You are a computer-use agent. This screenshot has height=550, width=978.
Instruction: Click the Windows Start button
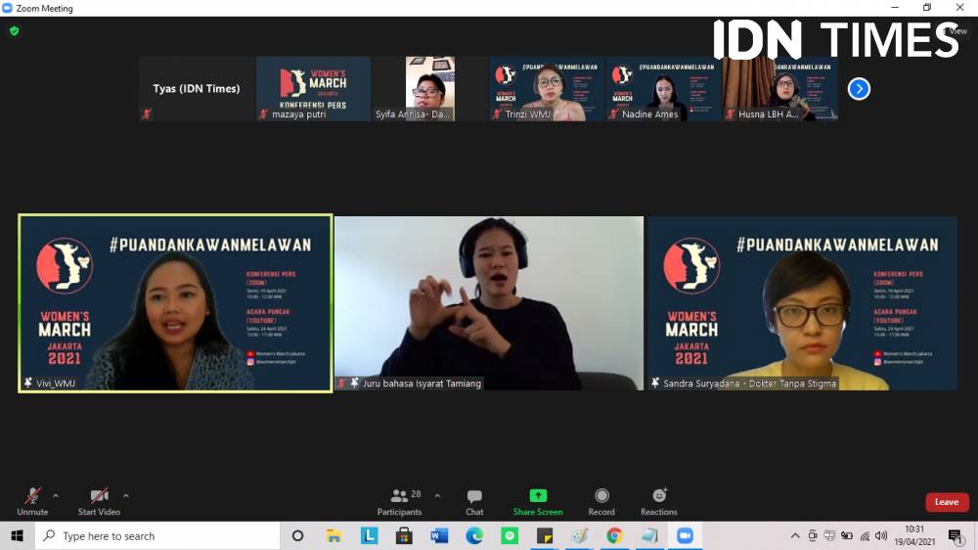[x=17, y=536]
